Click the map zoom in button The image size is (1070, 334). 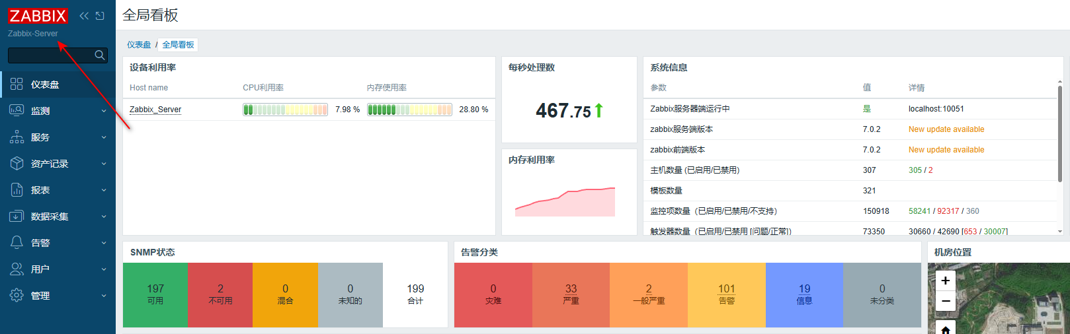[946, 281]
